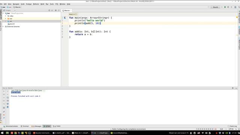The image size is (240, 135).
Task: Click the Pin tab icon in Run panel
Action: pyautogui.click(x=4, y=112)
